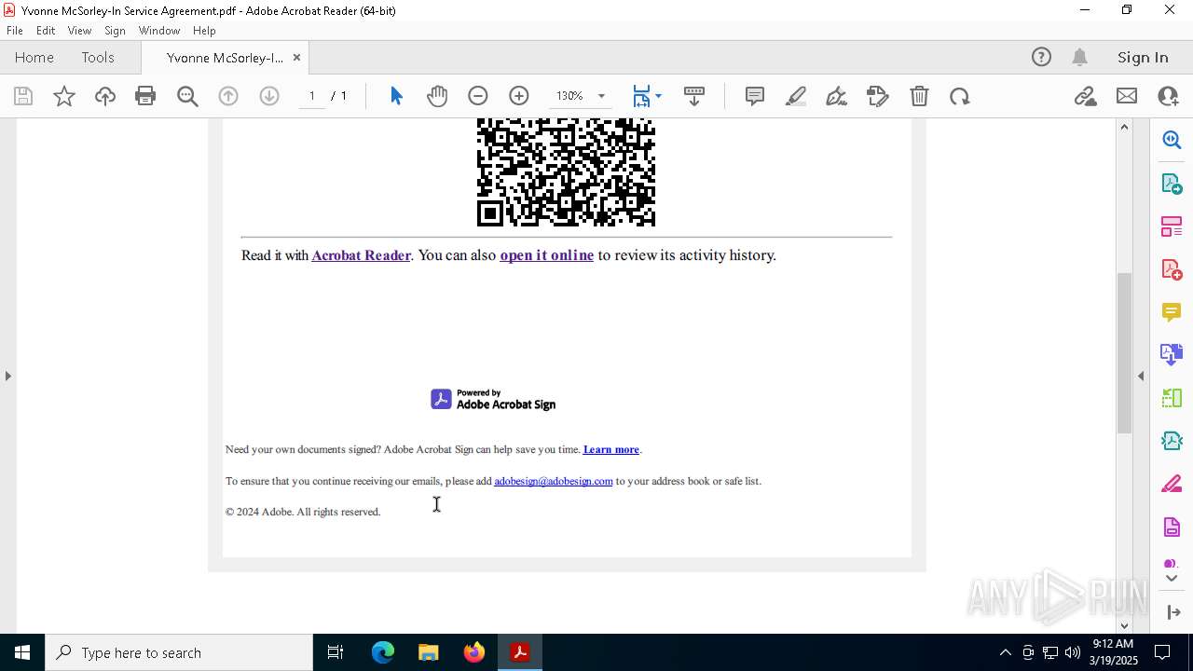Print the document with the printer icon

click(x=145, y=96)
